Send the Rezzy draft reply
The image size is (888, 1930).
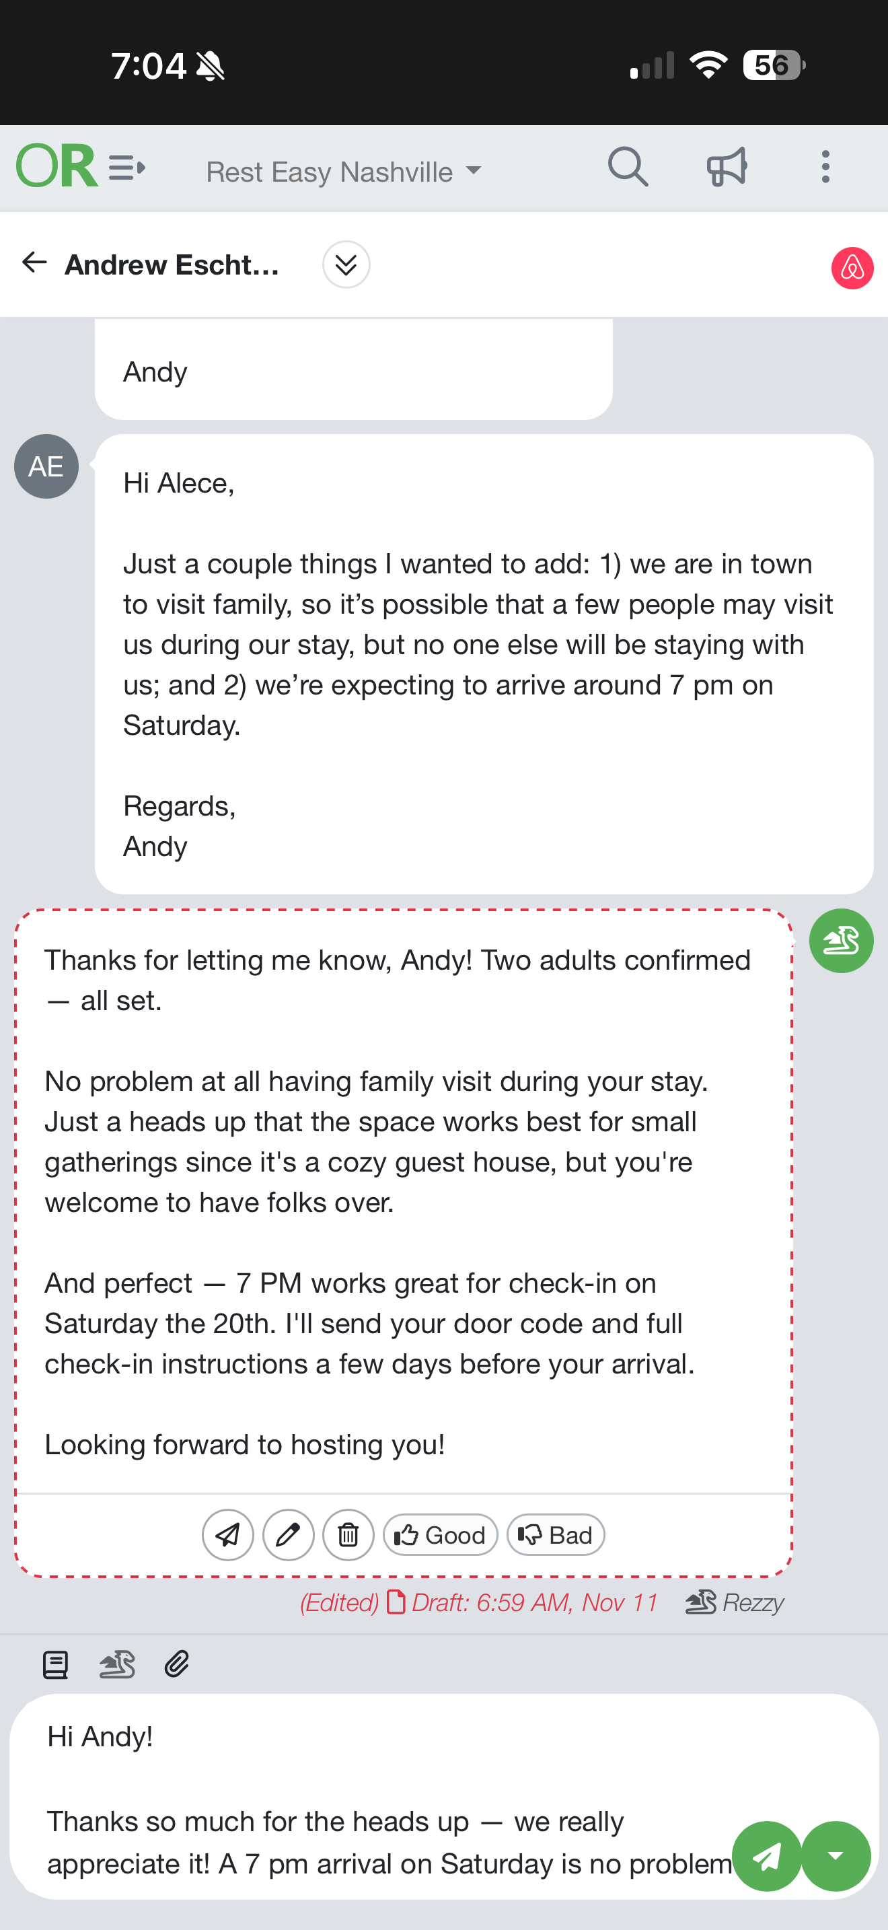pyautogui.click(x=227, y=1535)
